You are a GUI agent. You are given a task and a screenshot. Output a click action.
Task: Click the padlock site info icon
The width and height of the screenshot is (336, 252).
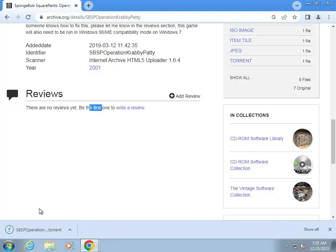coord(41,17)
